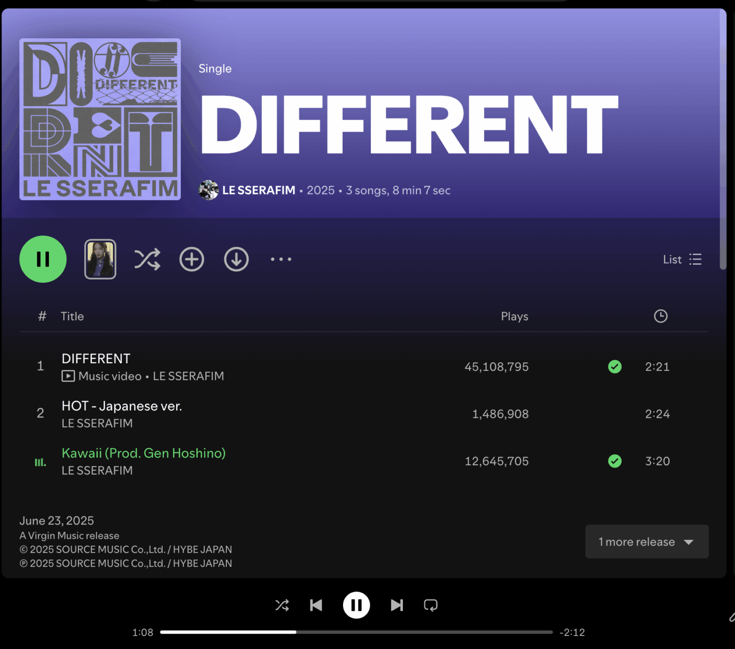The image size is (735, 649).
Task: Enable shuffle for this single
Action: point(147,259)
